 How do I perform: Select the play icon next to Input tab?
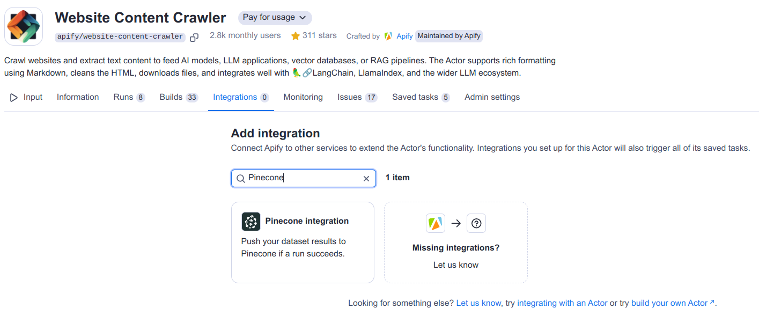14,97
